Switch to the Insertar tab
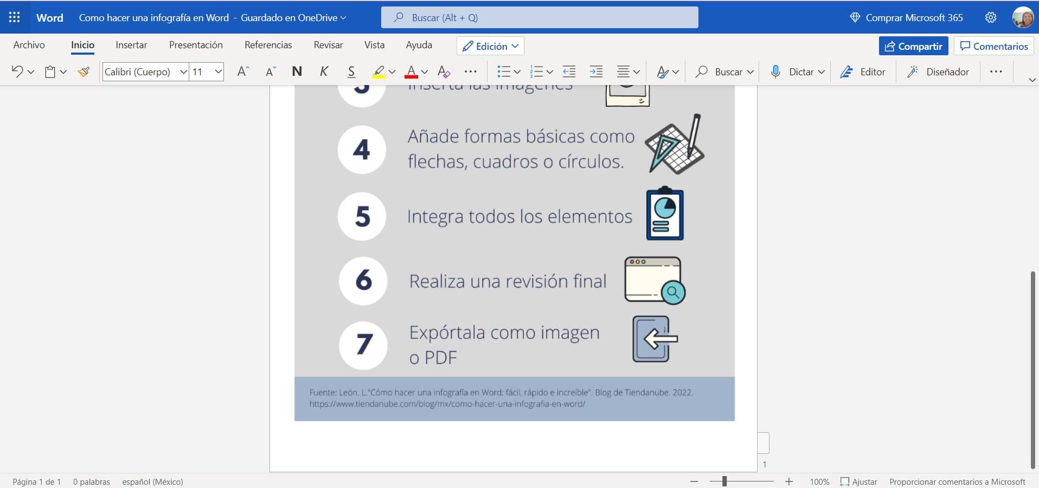Screen dimensions: 1039x488 [x=131, y=45]
